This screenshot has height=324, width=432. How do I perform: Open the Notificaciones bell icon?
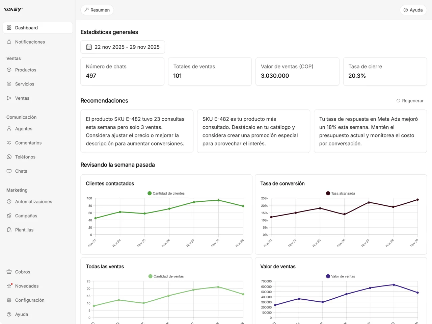pos(9,42)
